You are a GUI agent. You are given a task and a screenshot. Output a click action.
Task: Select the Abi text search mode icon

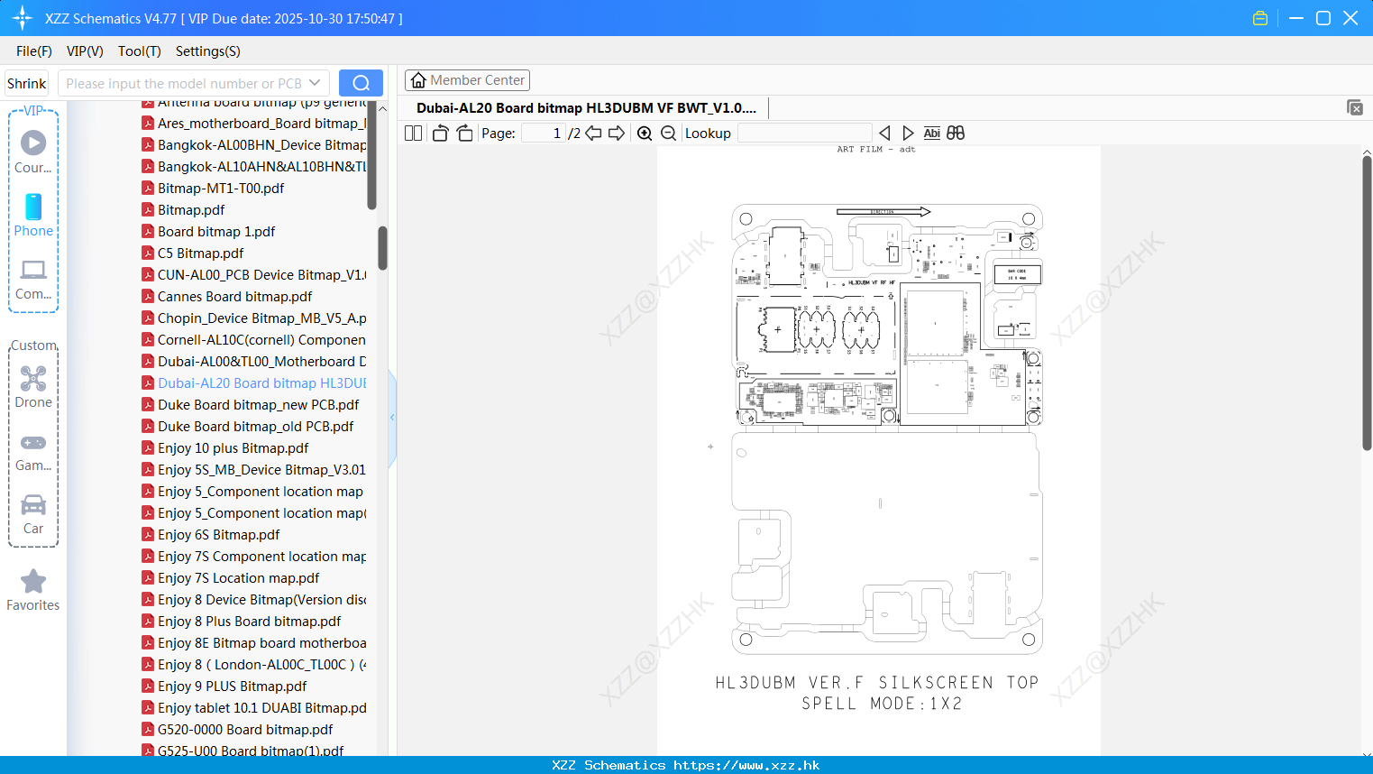click(931, 133)
